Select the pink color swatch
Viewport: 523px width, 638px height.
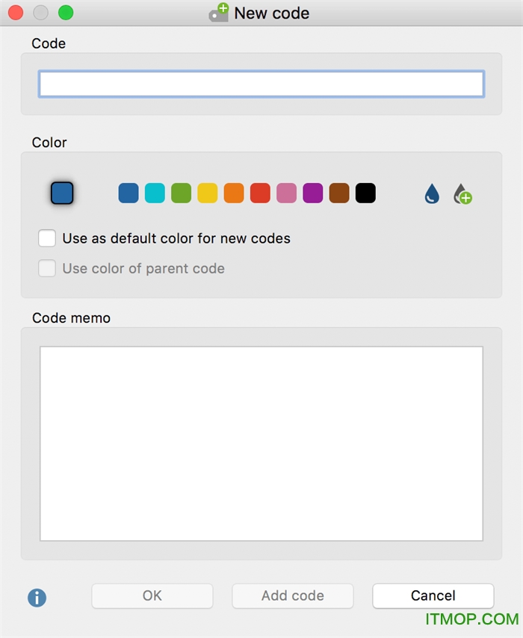[x=287, y=193]
